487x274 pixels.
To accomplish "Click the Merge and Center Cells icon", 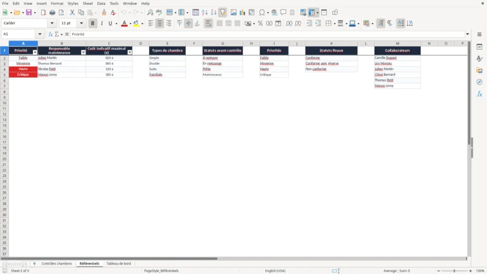I will pyautogui.click(x=220, y=23).
